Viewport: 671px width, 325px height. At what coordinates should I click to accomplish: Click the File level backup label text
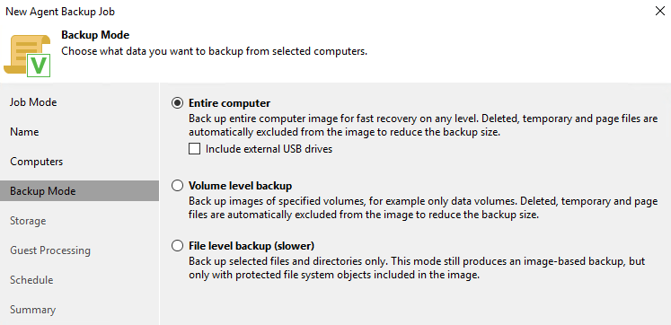coord(252,246)
